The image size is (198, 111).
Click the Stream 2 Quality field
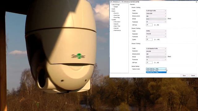click(149, 39)
